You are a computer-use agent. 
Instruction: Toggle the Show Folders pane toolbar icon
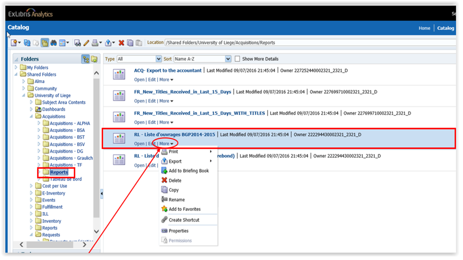[x=45, y=43]
